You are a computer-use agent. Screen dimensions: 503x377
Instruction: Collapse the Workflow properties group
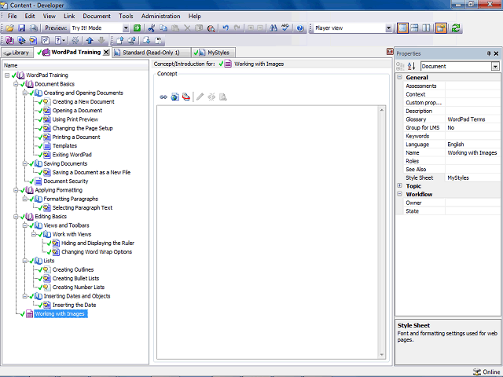[x=400, y=194]
